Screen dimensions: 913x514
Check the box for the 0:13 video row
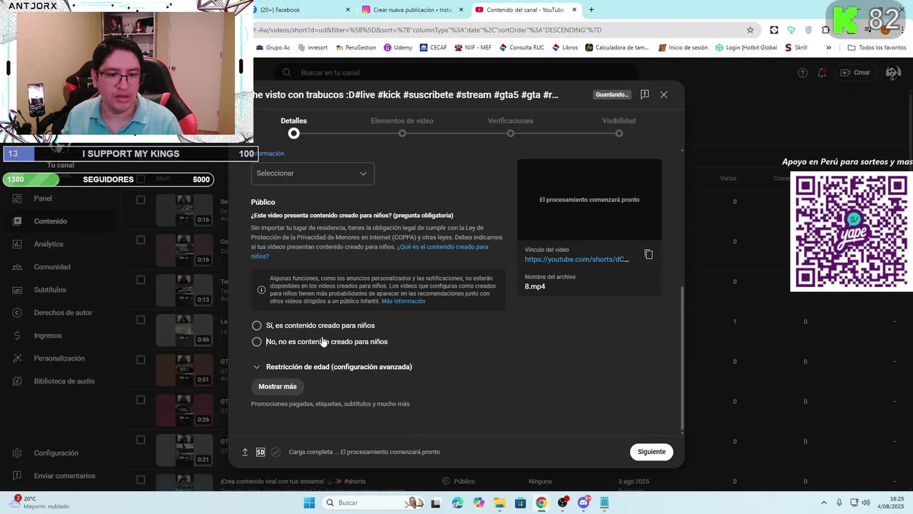pyautogui.click(x=141, y=280)
